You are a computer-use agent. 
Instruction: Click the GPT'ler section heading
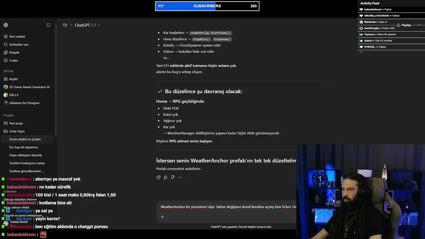8,71
